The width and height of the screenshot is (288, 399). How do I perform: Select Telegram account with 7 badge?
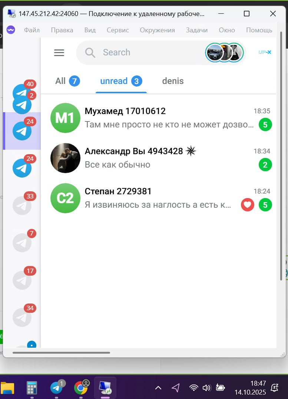22,243
